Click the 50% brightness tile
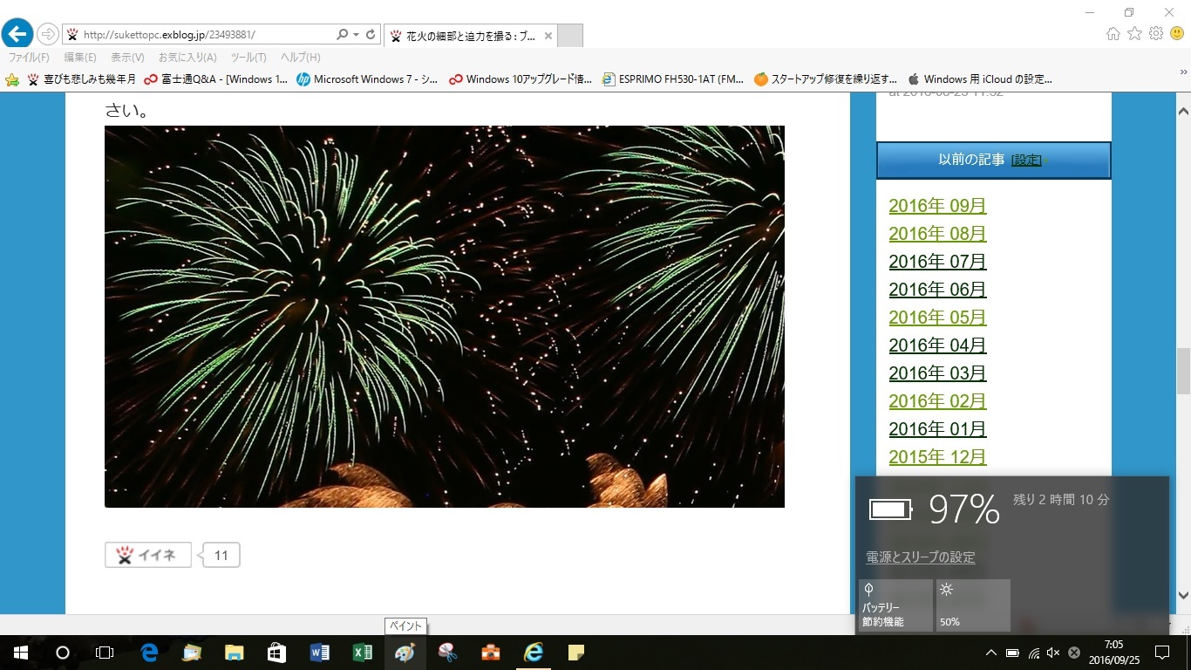1191x670 pixels. pyautogui.click(x=973, y=605)
